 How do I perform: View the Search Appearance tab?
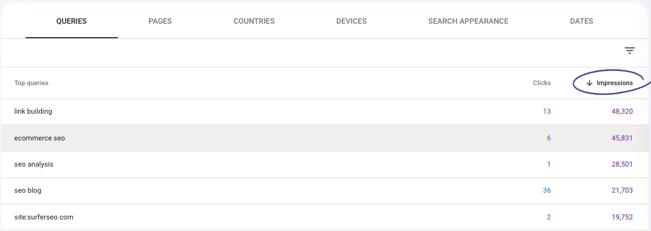(468, 21)
